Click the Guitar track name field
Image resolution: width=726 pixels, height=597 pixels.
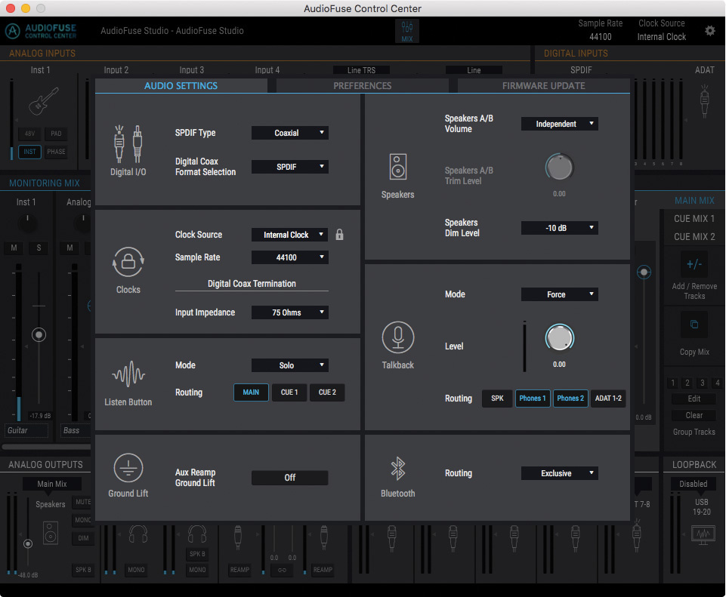pyautogui.click(x=26, y=430)
